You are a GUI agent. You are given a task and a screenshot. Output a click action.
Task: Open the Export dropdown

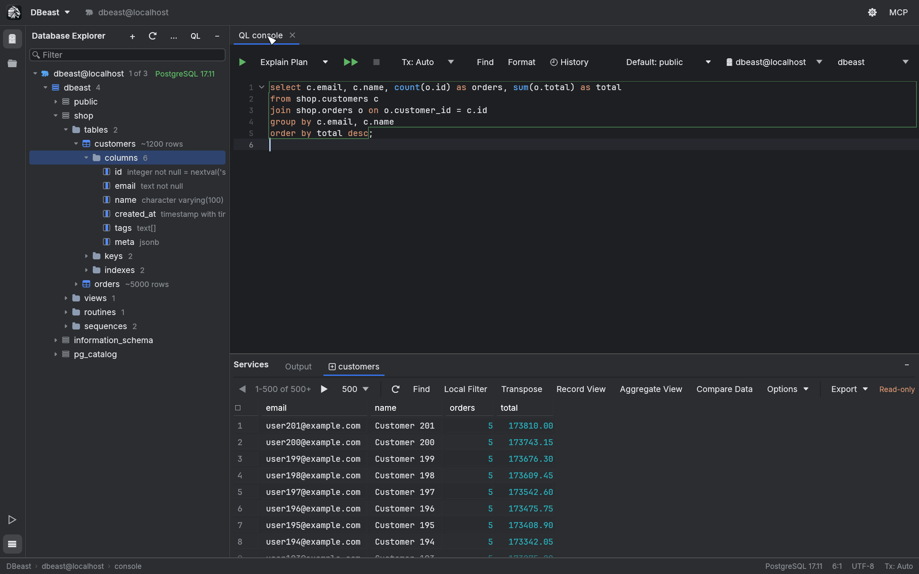coord(849,389)
